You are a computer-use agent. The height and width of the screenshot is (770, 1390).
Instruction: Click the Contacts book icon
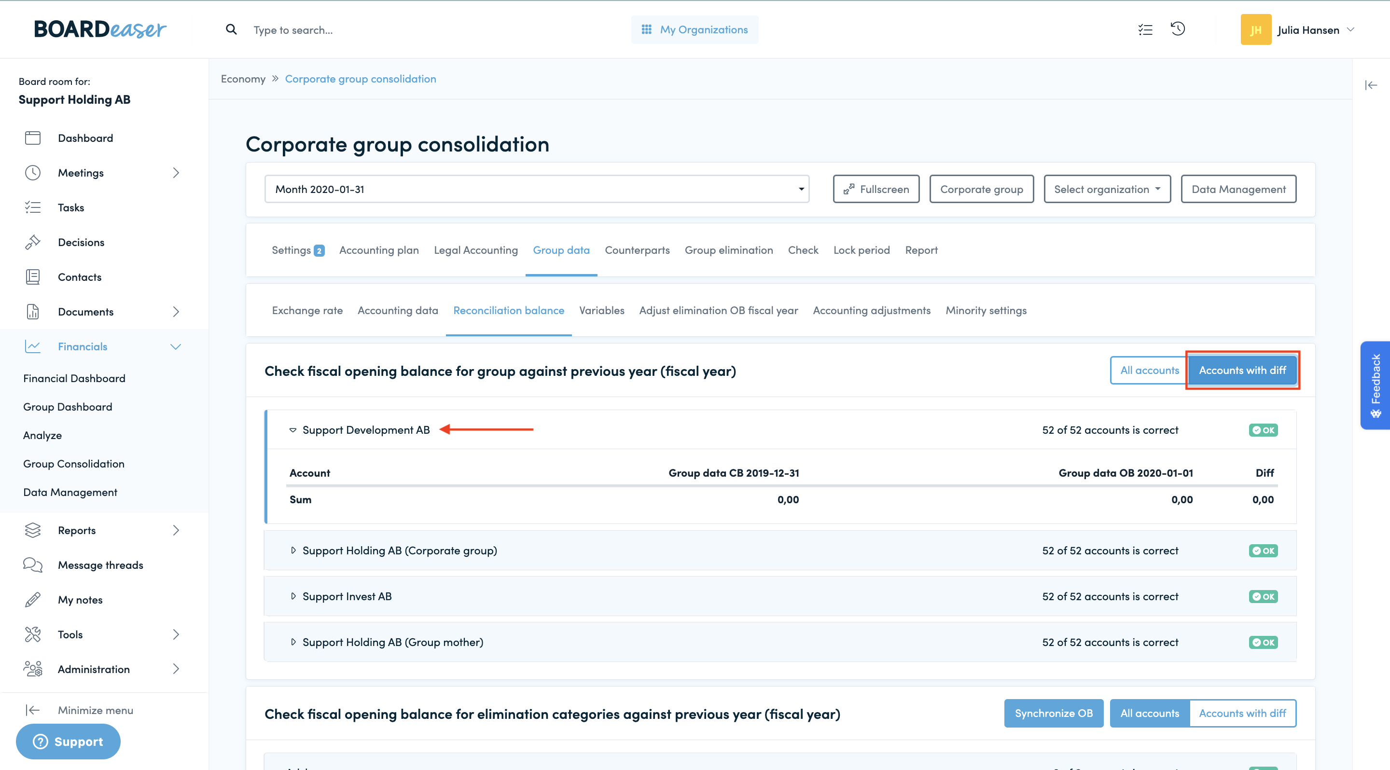(x=33, y=277)
